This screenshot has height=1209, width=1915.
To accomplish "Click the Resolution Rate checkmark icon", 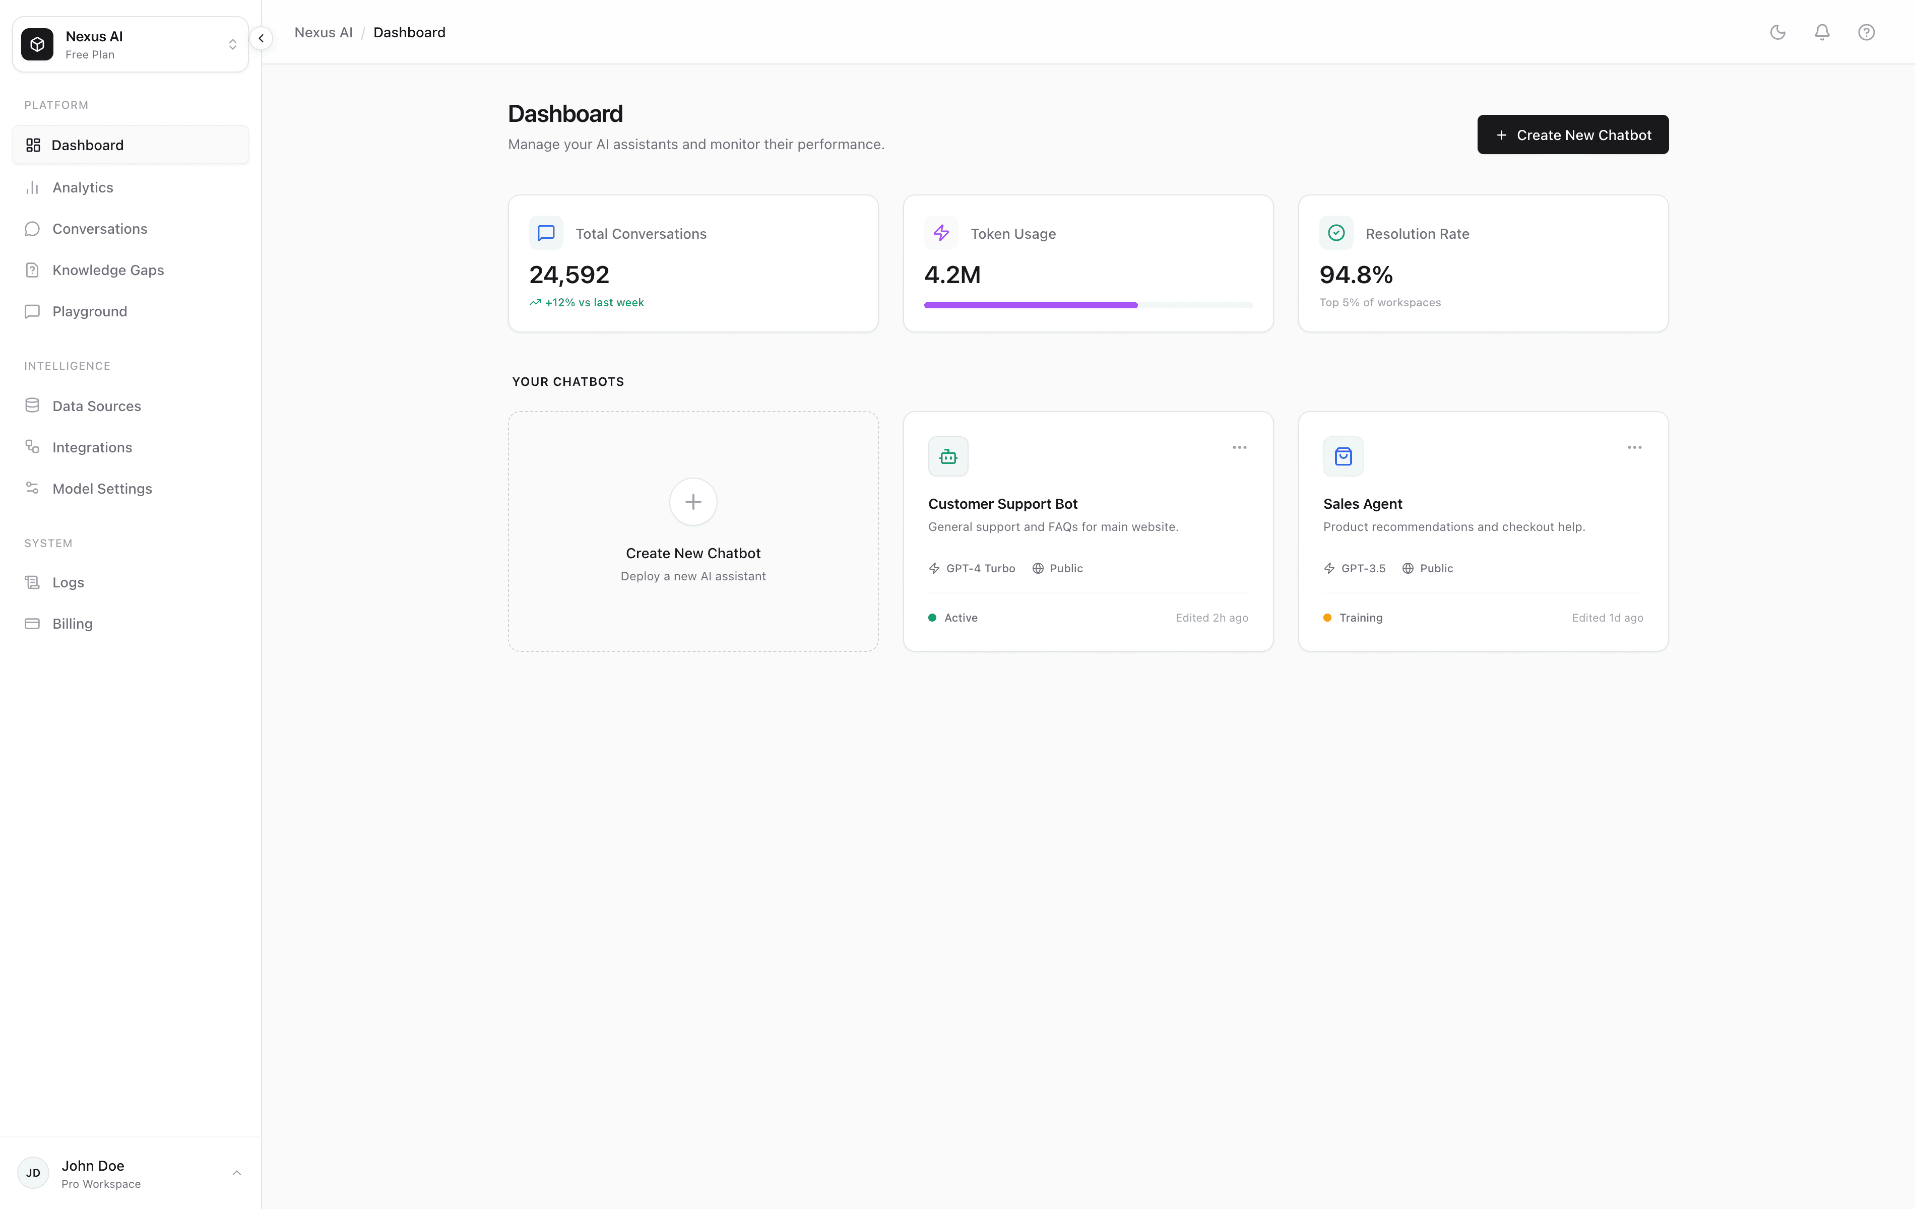I will [1336, 233].
